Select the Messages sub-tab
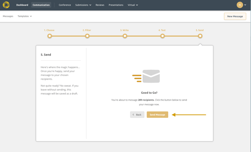Screen dimensions: 251x152 8,16
